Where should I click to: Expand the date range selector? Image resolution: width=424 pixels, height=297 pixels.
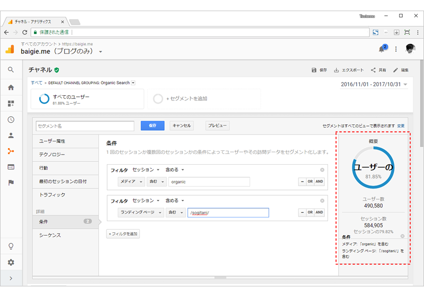374,85
